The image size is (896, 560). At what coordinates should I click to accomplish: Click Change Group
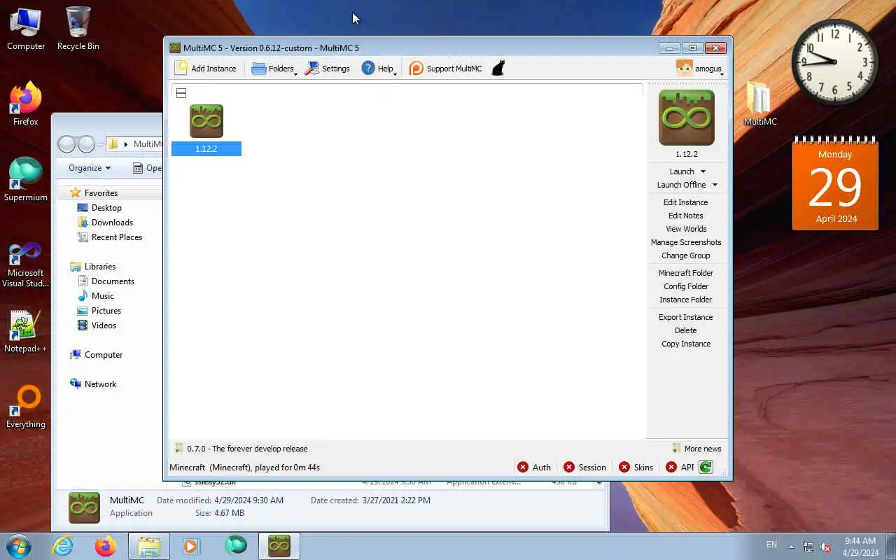pyautogui.click(x=686, y=255)
